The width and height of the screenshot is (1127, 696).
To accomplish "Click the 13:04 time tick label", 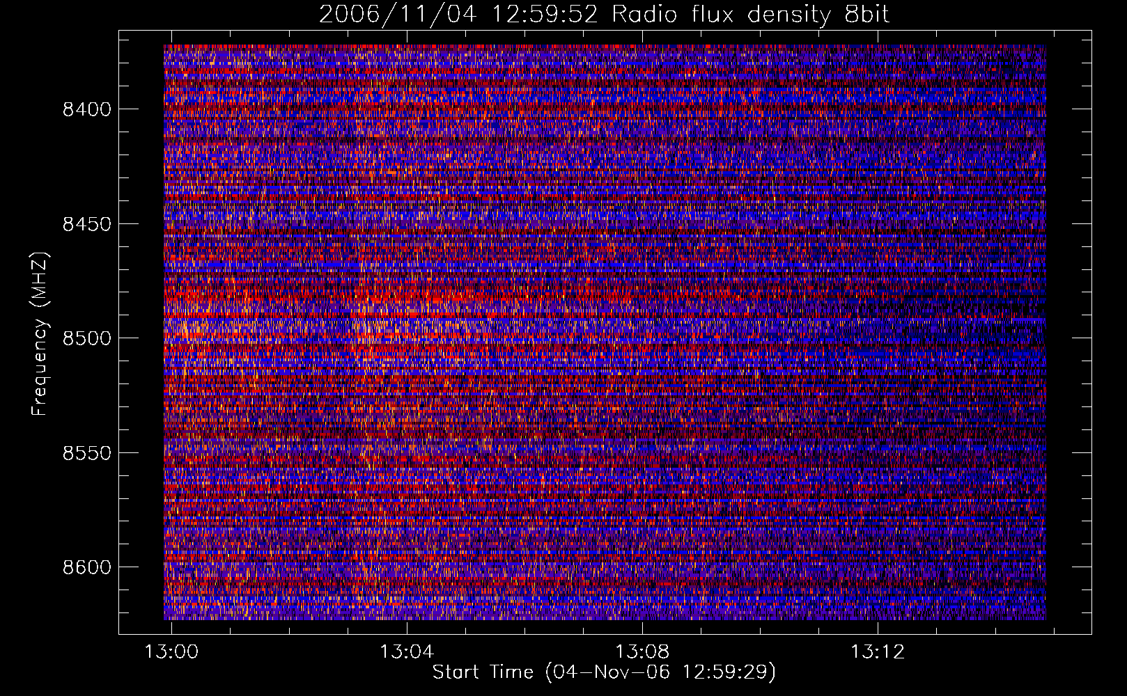I will [407, 651].
